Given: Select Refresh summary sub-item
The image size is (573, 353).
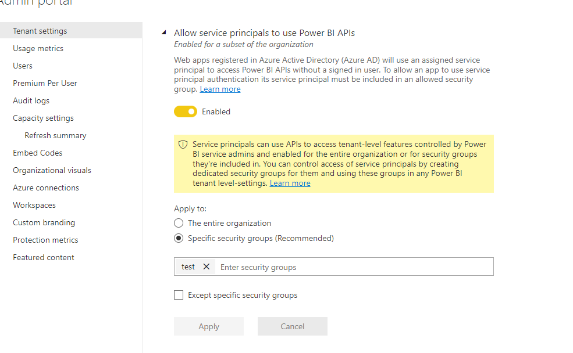Looking at the screenshot, I should pos(55,135).
